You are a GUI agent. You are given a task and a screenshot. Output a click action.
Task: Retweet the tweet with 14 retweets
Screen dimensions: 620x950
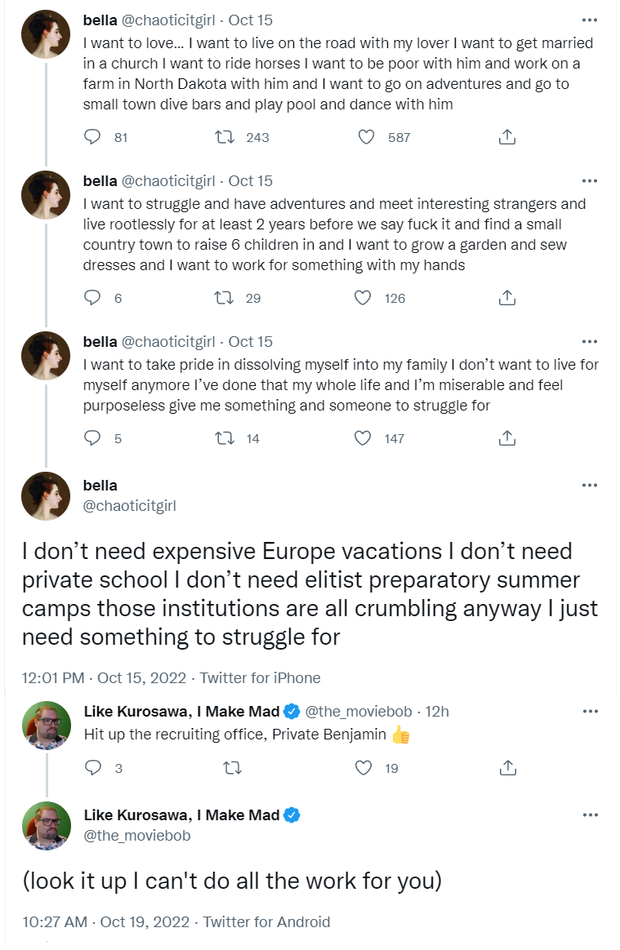[x=222, y=438]
